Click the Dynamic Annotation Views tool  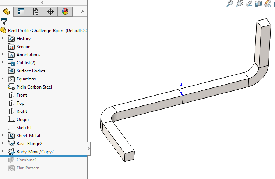pyautogui.click(x=268, y=4)
